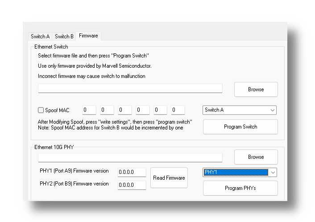Click the PHY2 (Port B9) firmware version field

pos(132,185)
